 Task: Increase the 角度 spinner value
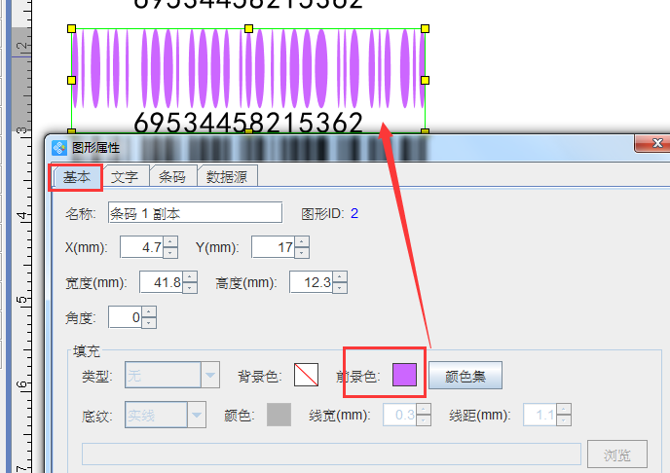point(148,312)
